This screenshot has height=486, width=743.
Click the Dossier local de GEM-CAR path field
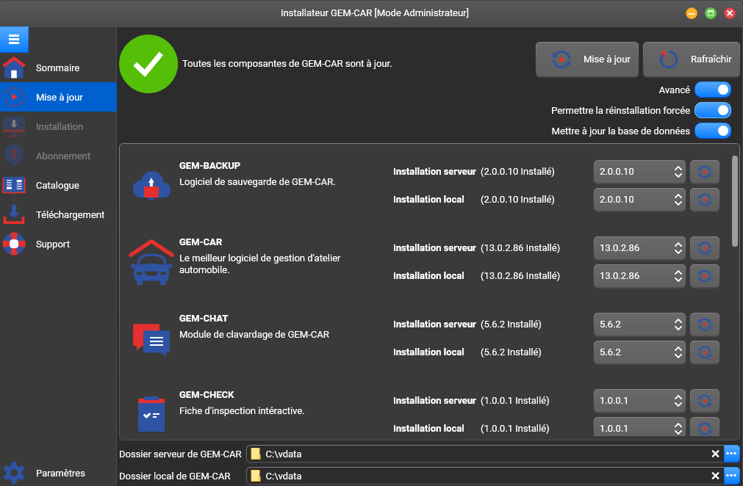pyautogui.click(x=485, y=476)
